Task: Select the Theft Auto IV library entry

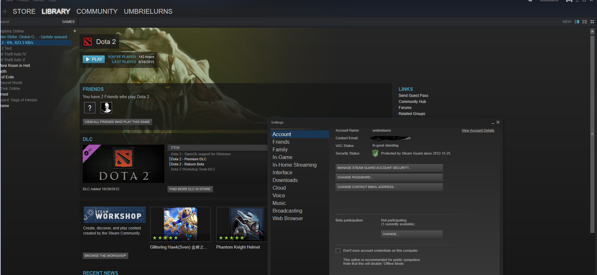Action: click(13, 54)
